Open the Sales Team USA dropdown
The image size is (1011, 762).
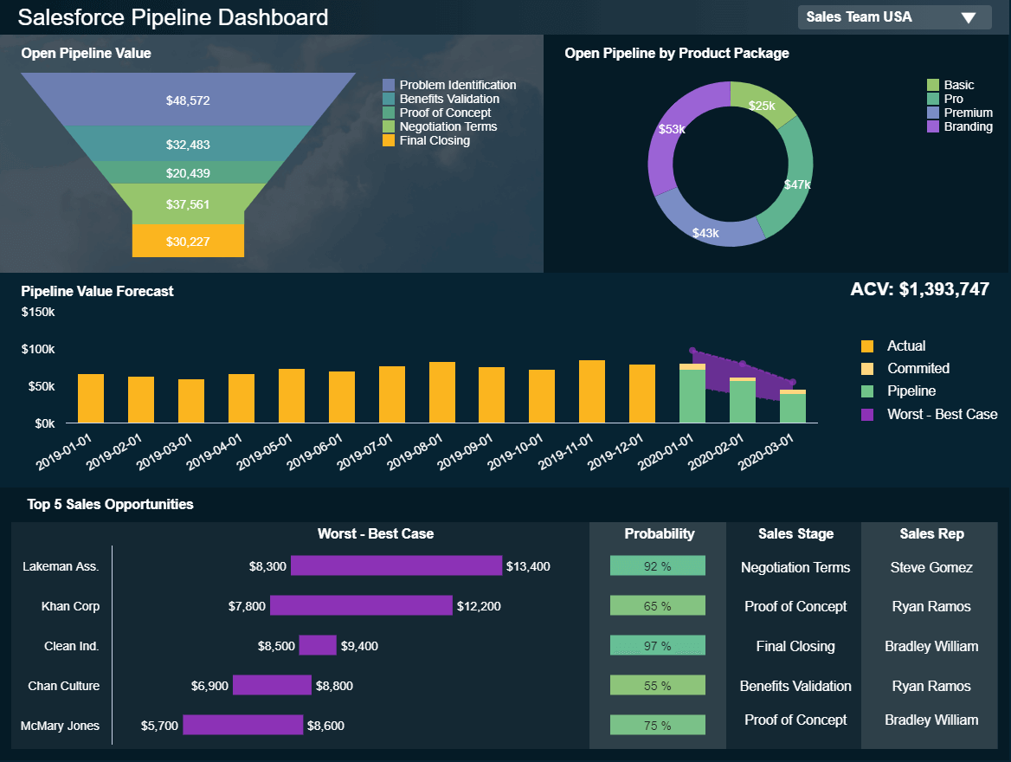[x=883, y=17]
